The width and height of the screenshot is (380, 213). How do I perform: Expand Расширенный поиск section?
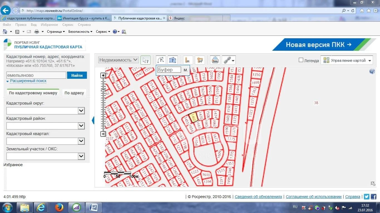(x=28, y=81)
